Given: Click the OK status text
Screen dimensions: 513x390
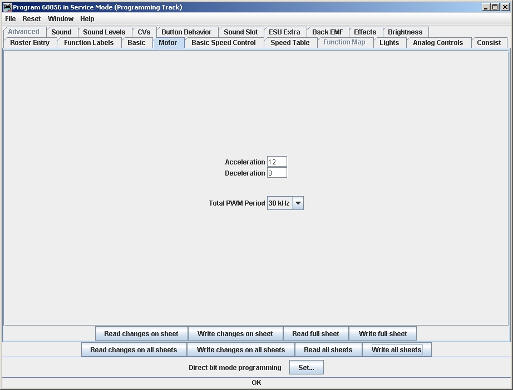Looking at the screenshot, I should tap(256, 382).
